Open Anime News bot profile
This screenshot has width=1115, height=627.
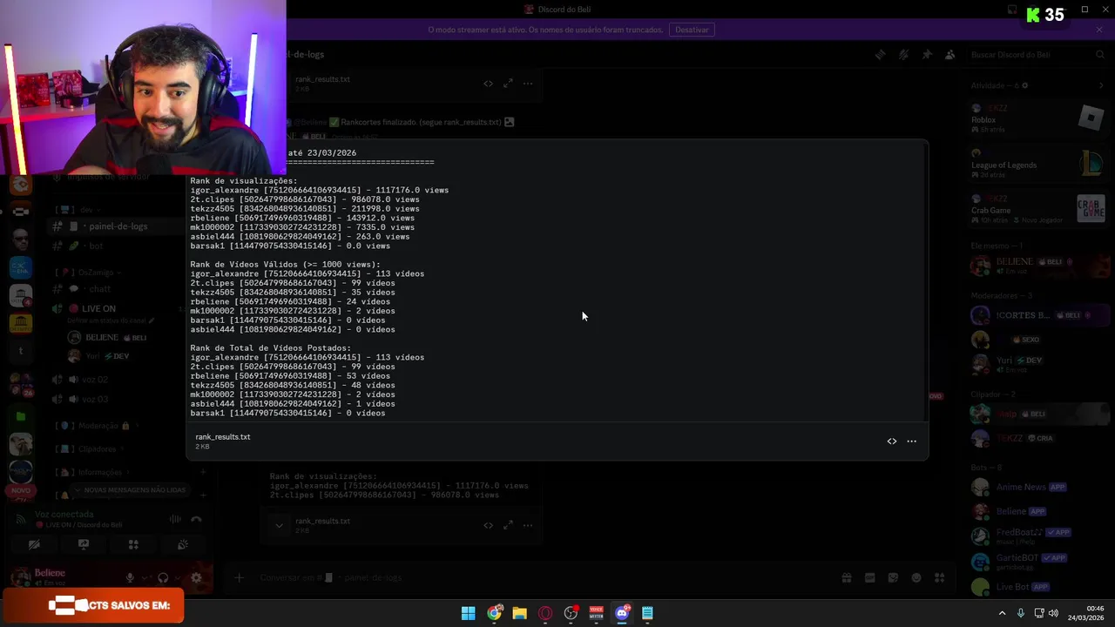point(1038,488)
